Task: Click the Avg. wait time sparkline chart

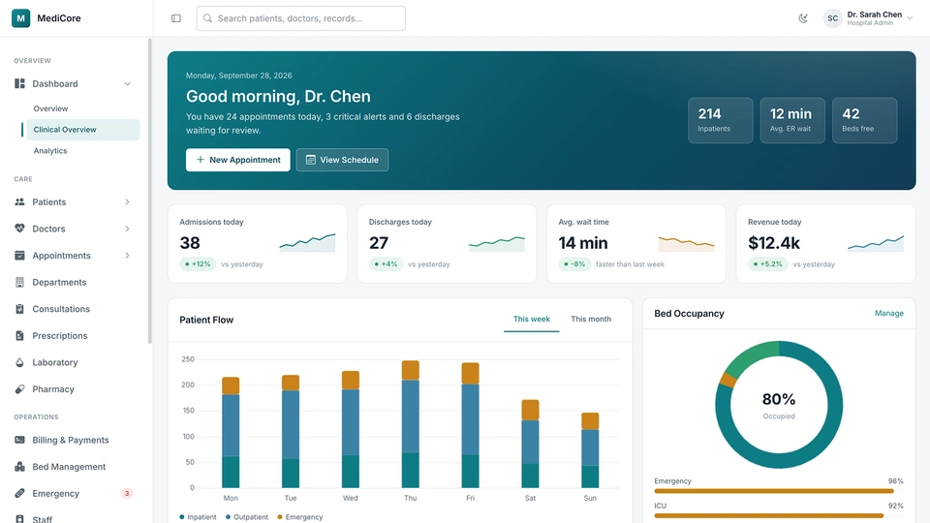Action: pyautogui.click(x=686, y=244)
